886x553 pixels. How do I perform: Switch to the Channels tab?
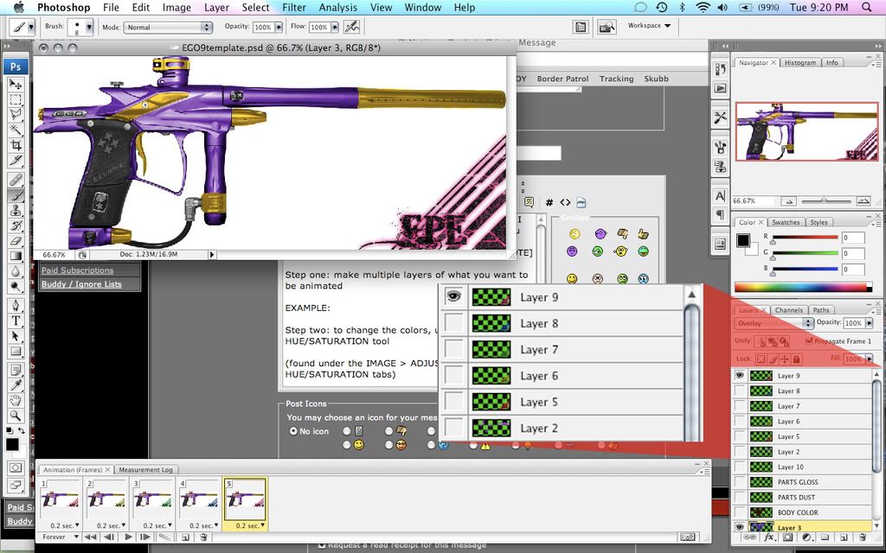tap(788, 310)
